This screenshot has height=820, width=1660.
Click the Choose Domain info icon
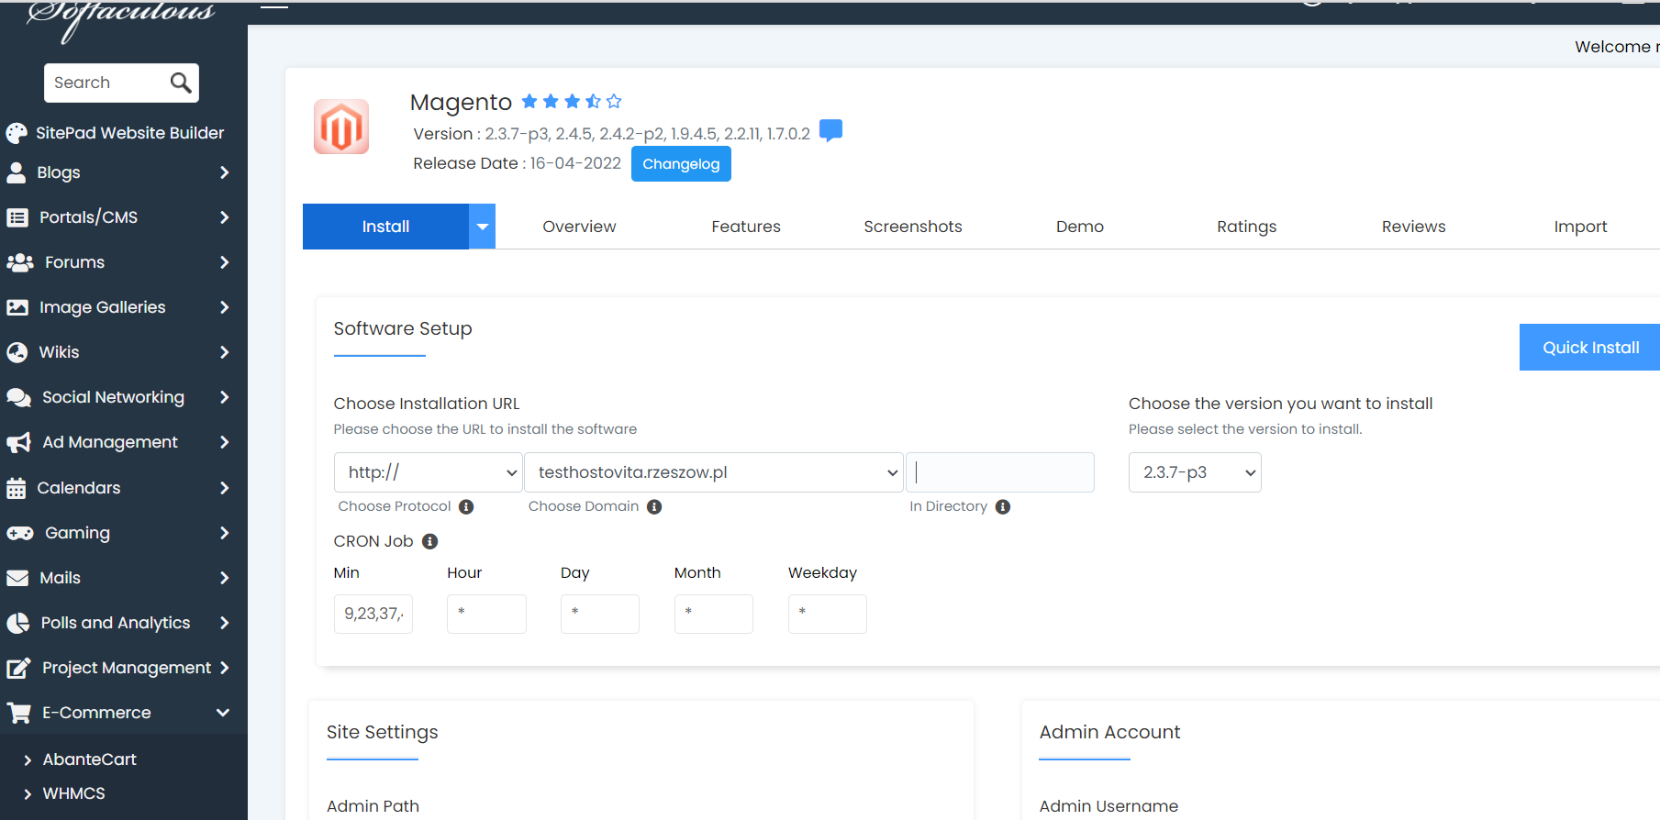654,507
